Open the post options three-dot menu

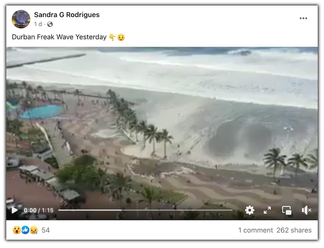(303, 19)
